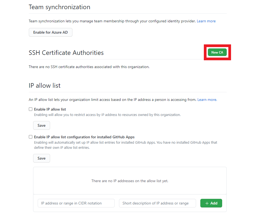Open Learn more link for team synchronization
This screenshot has width=262, height=219.
(x=206, y=21)
